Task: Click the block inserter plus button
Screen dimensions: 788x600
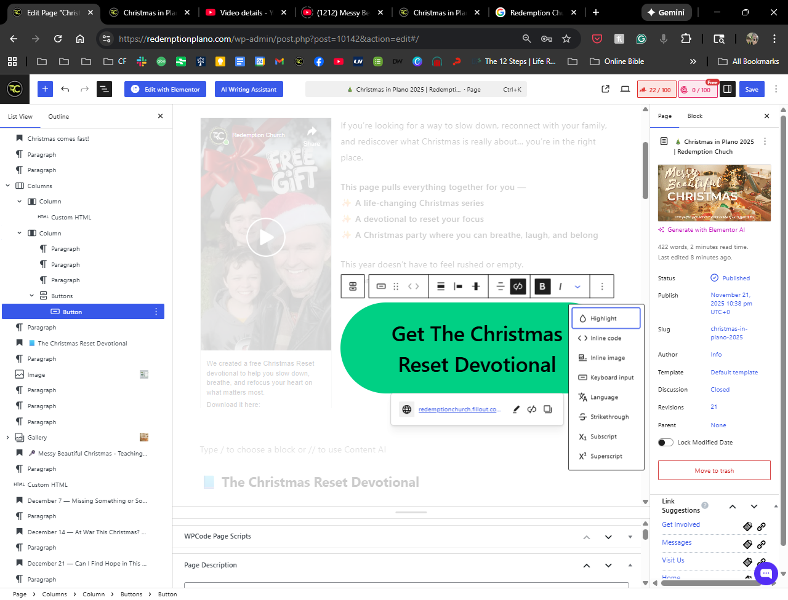Action: click(x=45, y=89)
